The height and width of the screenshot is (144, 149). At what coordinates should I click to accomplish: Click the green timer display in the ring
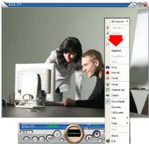pyautogui.click(x=74, y=133)
